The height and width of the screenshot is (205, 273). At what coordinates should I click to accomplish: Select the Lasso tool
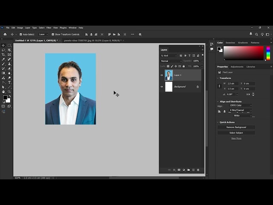point(3,50)
